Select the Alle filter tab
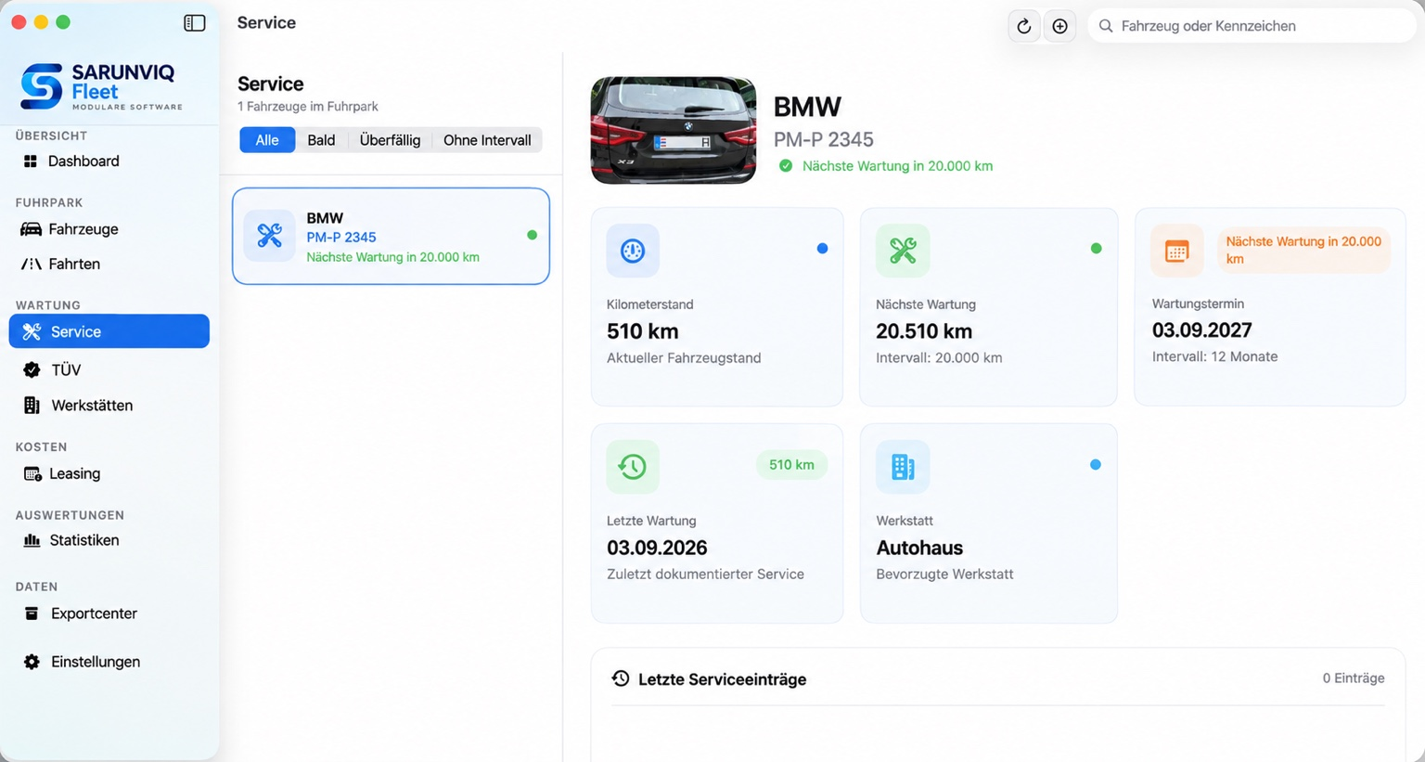 [267, 140]
